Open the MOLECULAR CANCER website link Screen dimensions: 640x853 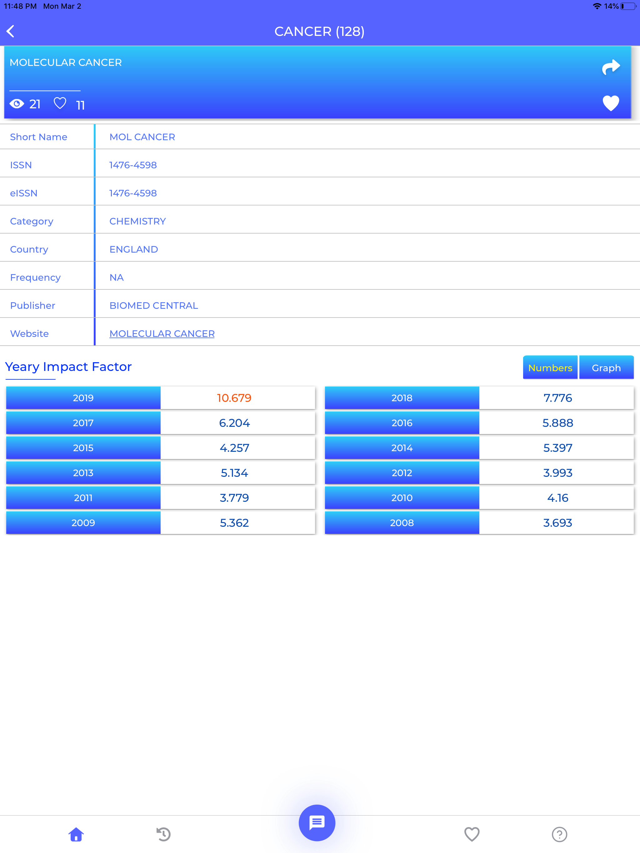pyautogui.click(x=162, y=333)
